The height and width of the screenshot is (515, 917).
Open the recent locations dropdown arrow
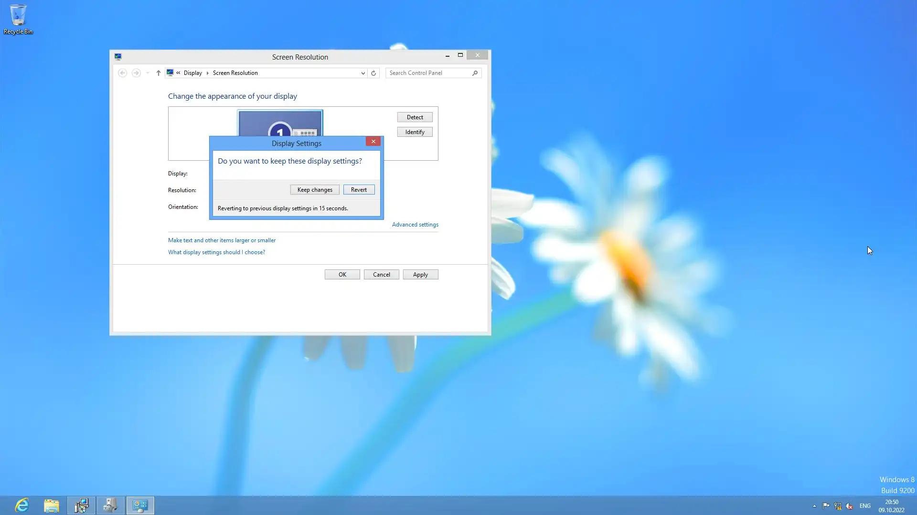click(x=148, y=73)
